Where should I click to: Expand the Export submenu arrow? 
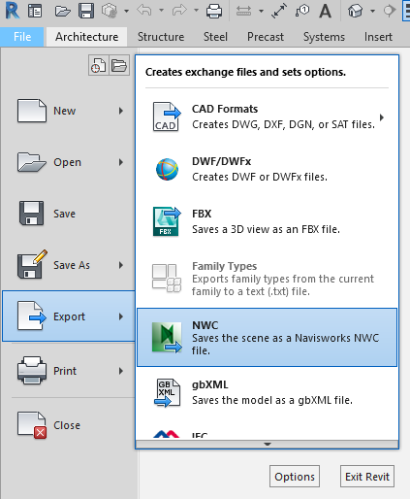[x=121, y=316]
